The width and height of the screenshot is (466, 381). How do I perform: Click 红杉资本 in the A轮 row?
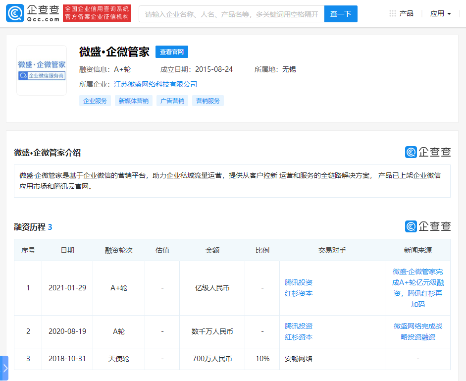point(299,337)
